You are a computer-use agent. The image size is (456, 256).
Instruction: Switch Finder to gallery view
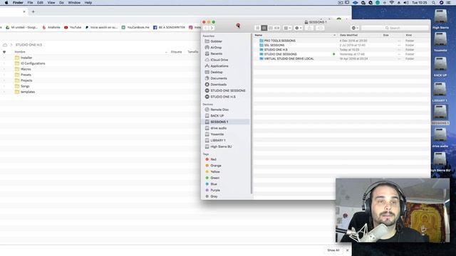pyautogui.click(x=277, y=28)
